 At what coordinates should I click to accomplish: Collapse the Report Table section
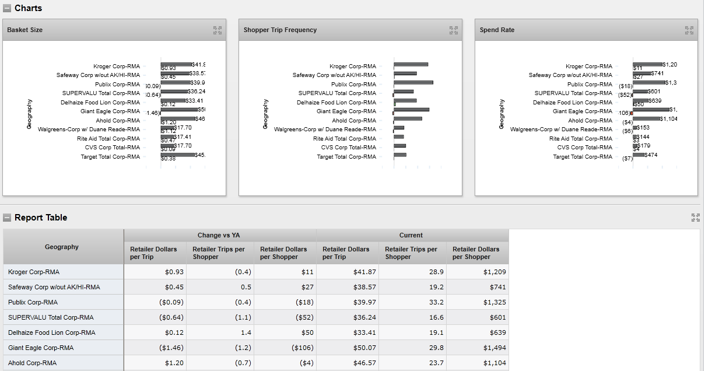tap(7, 218)
